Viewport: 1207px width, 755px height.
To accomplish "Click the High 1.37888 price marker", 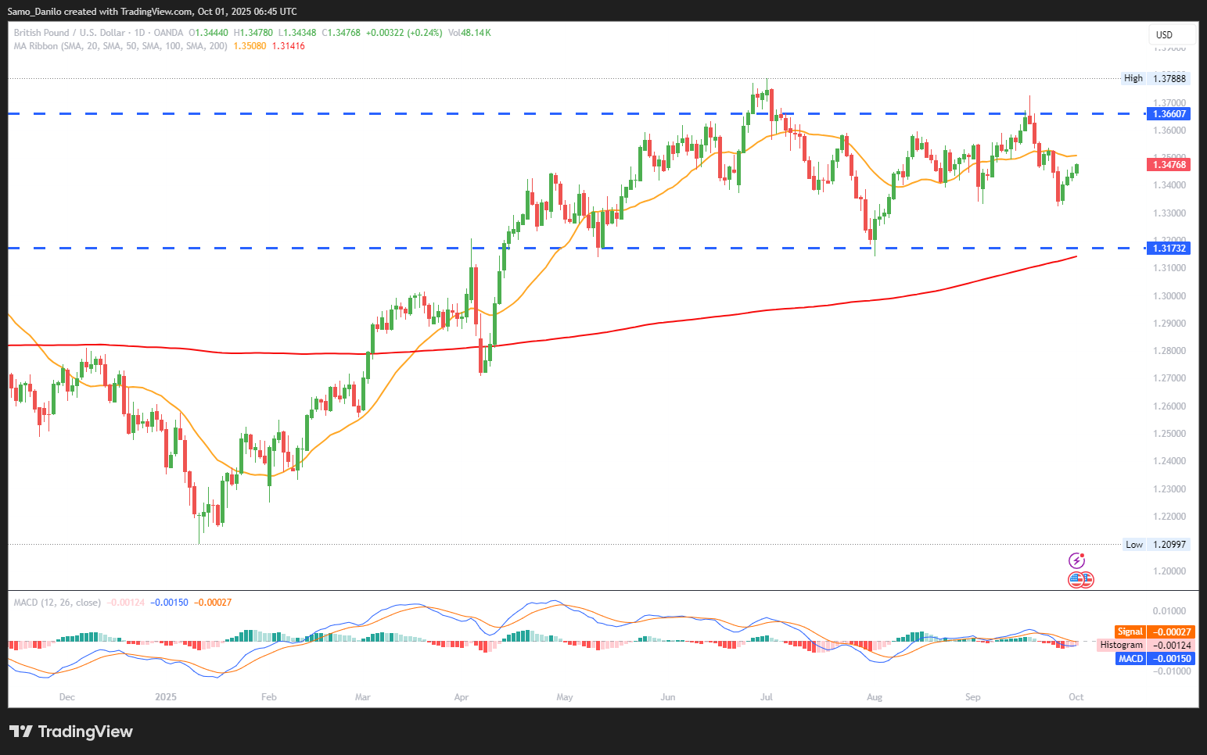I will click(x=1155, y=78).
